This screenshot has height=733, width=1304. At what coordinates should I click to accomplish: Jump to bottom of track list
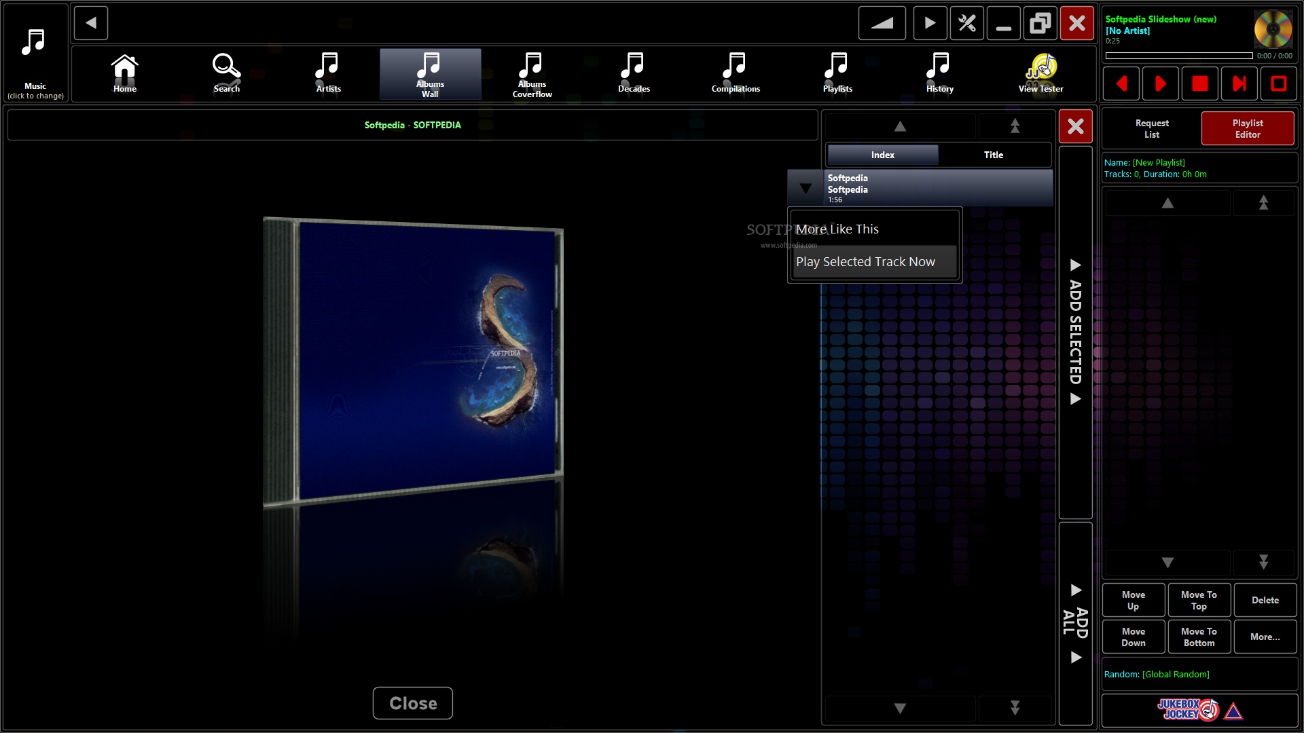[x=1015, y=708]
